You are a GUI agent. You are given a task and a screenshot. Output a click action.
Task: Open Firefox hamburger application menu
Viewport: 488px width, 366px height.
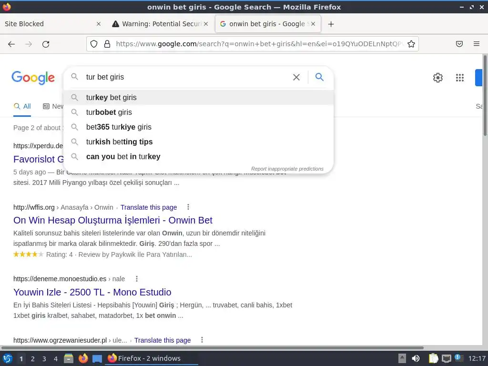click(477, 44)
